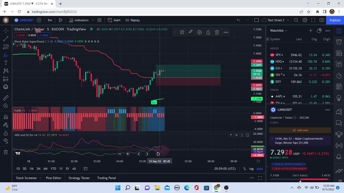Create an Alert from top toolbar
344x193 pixels.
[114, 20]
